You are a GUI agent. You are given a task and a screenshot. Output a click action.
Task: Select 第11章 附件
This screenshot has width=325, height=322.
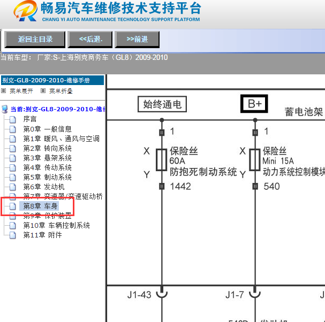pyautogui.click(x=42, y=235)
